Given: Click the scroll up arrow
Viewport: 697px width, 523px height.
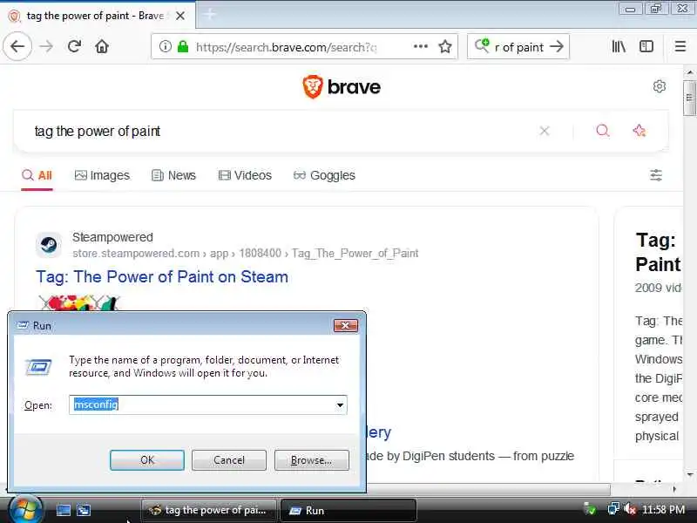Looking at the screenshot, I should point(689,71).
